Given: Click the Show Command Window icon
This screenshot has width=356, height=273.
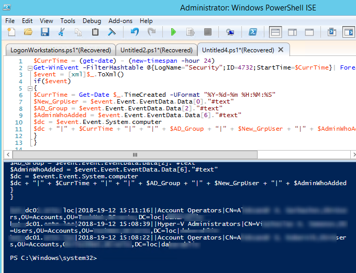Looking at the screenshot, I should 332,32.
